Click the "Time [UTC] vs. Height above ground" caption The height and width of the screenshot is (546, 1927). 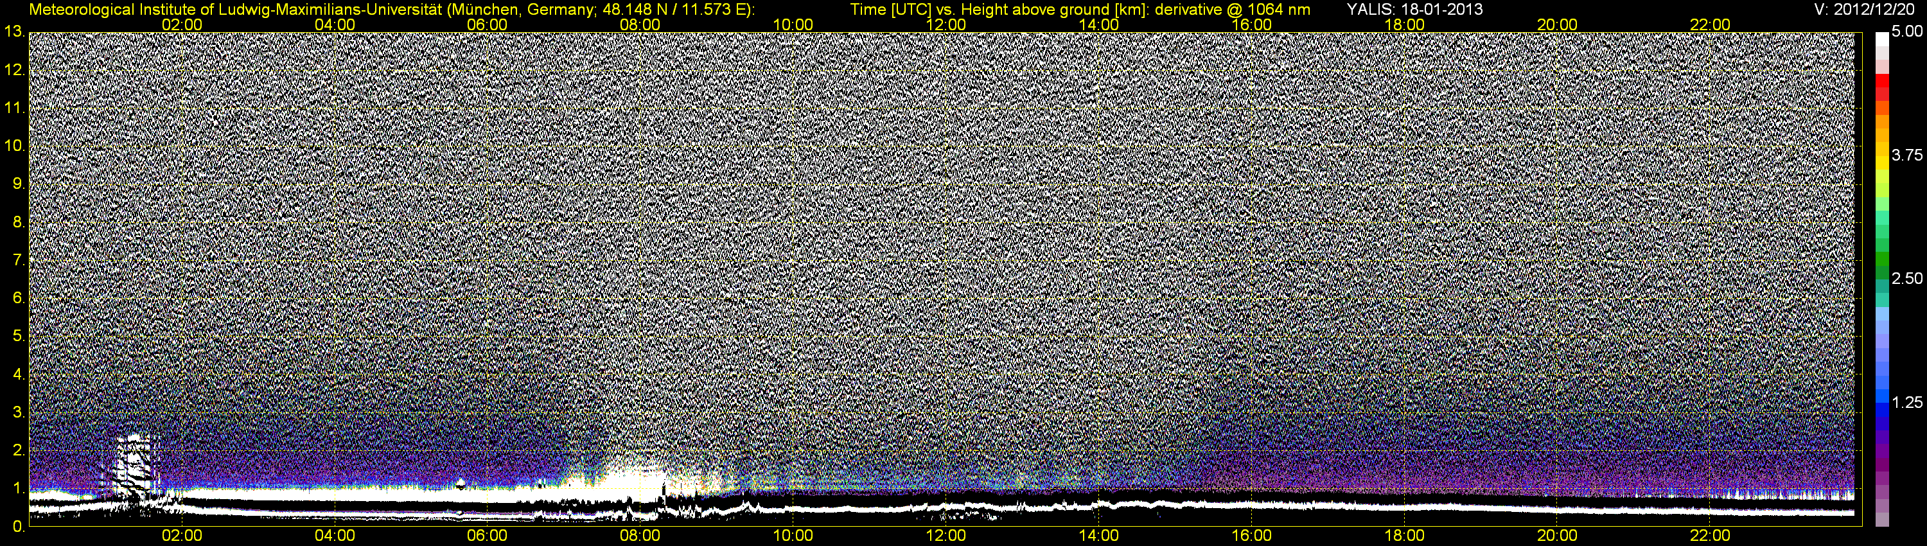pos(1080,9)
